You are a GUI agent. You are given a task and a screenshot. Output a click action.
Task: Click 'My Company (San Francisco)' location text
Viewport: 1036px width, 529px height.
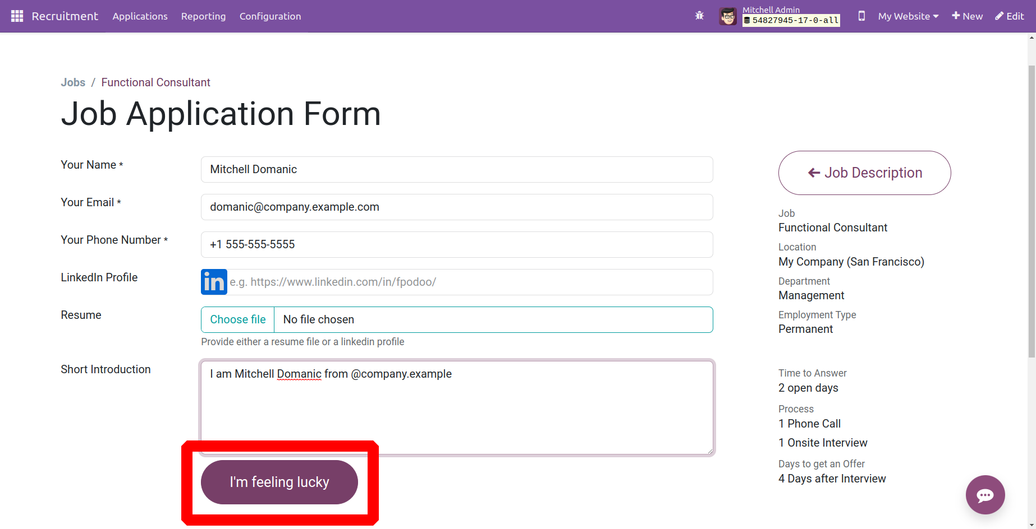pyautogui.click(x=851, y=262)
